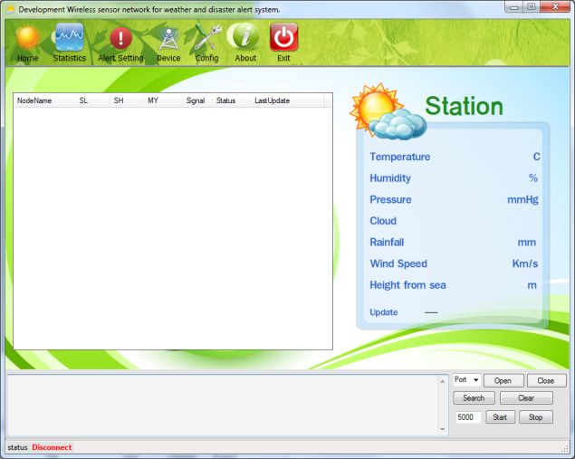This screenshot has width=575, height=459.
Task: Click the red Exit power icon
Action: (x=283, y=37)
